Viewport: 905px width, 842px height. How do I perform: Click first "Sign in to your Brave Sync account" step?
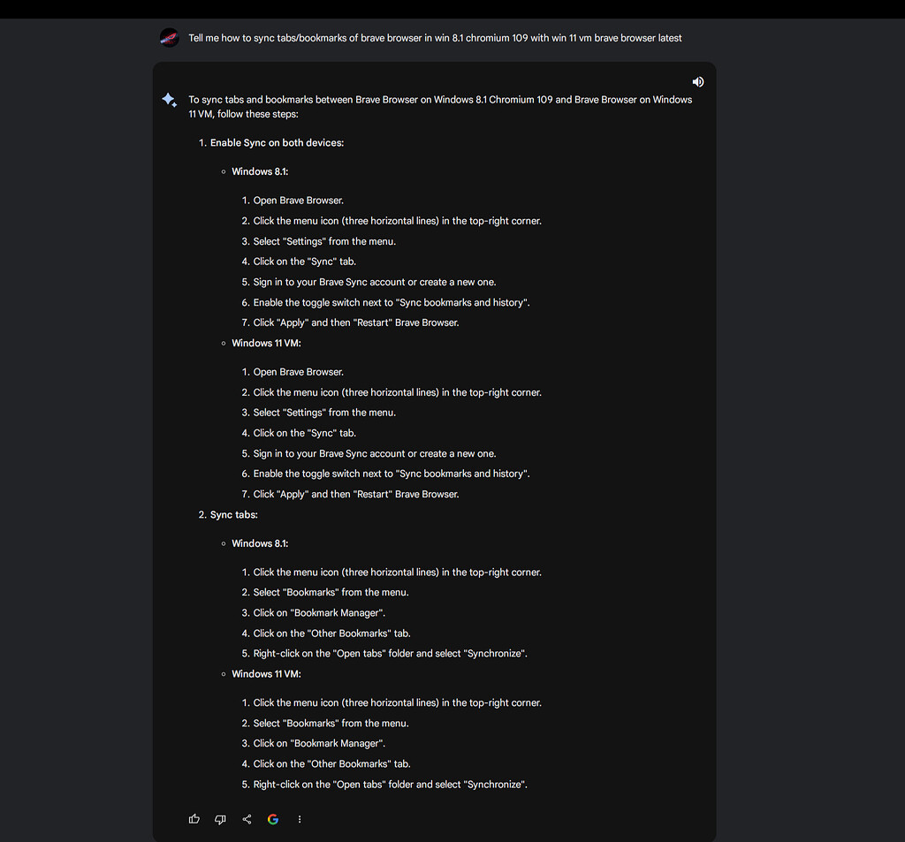(x=375, y=282)
